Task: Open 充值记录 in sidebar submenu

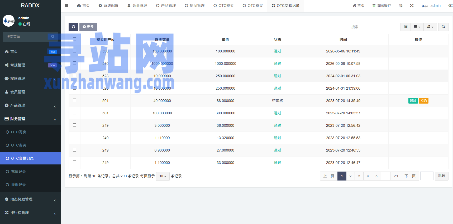Action: (30, 172)
